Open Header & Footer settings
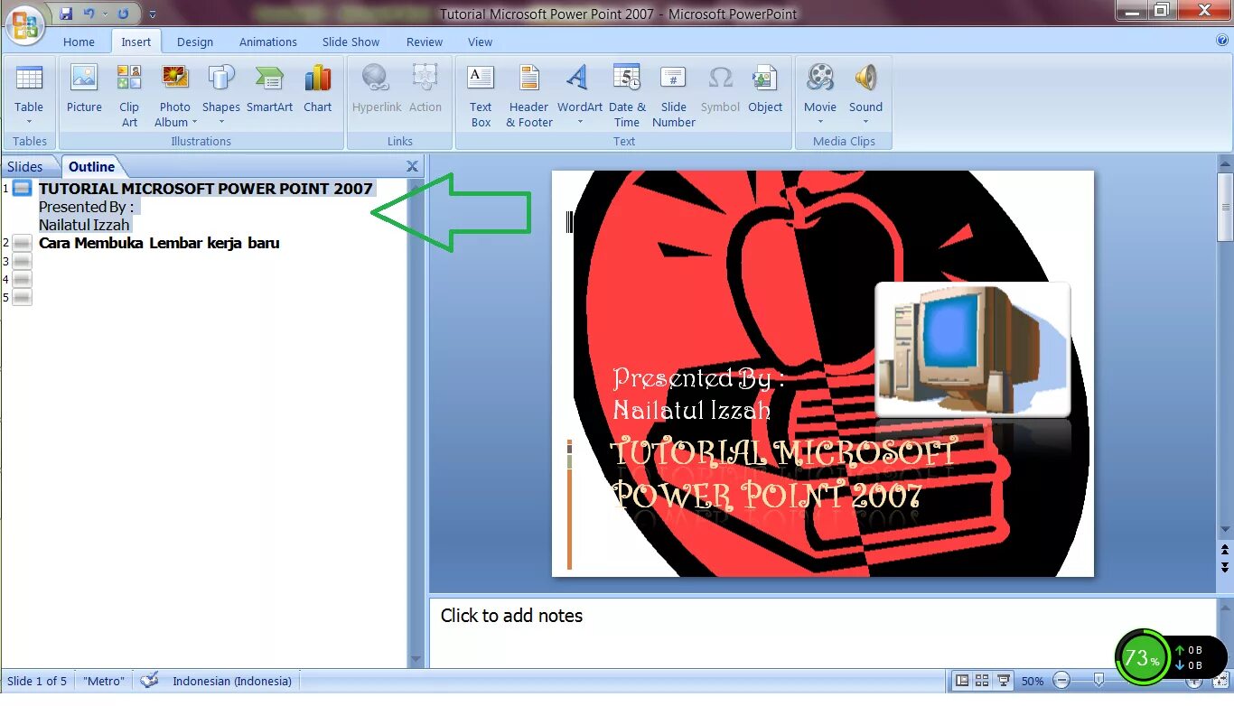1234x706 pixels. coord(529,97)
